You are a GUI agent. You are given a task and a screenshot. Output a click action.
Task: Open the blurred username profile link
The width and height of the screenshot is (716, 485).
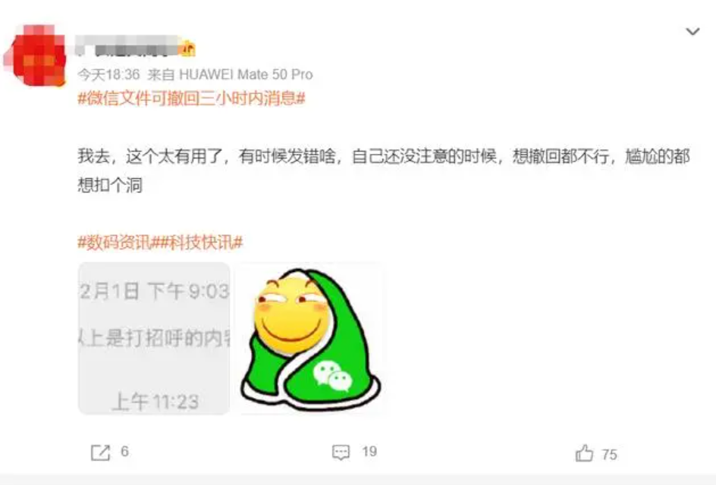click(127, 46)
